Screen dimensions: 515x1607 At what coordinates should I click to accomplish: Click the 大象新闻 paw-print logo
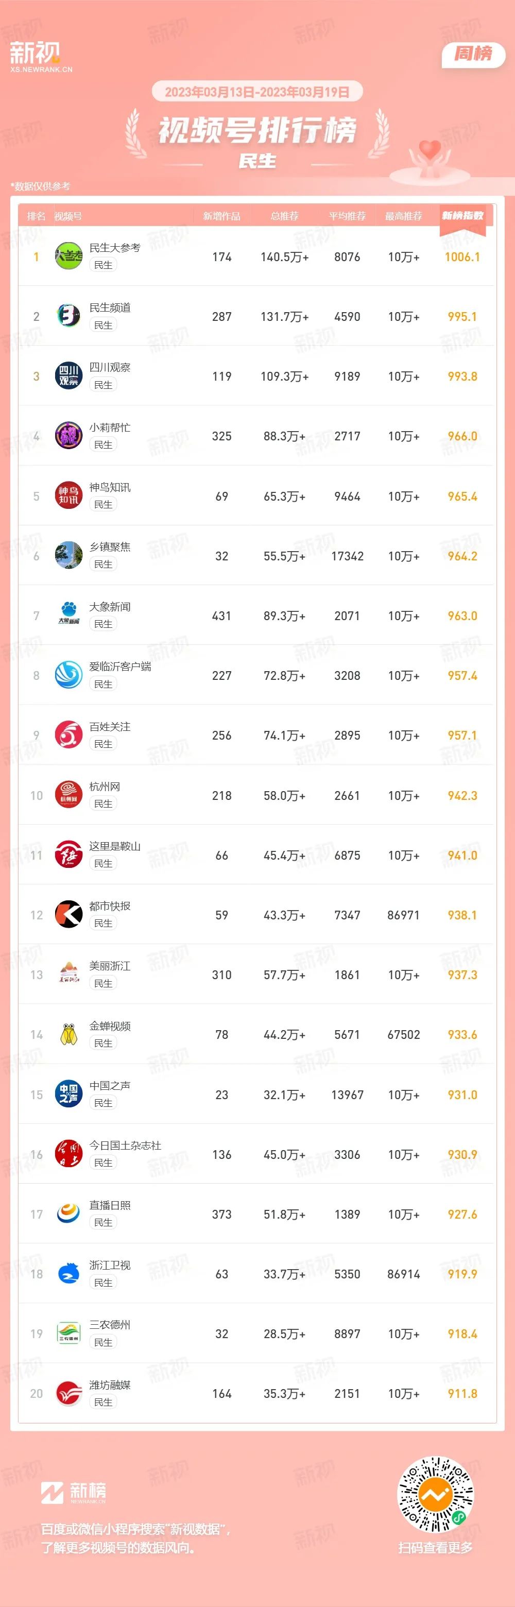point(68,616)
